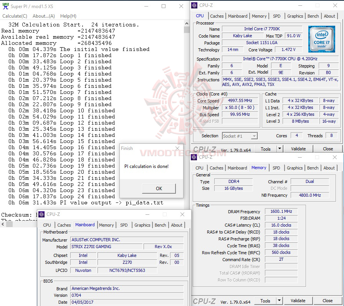The image size is (344, 306).
Task: Open Help menu in Super PI
Action: [68, 16]
